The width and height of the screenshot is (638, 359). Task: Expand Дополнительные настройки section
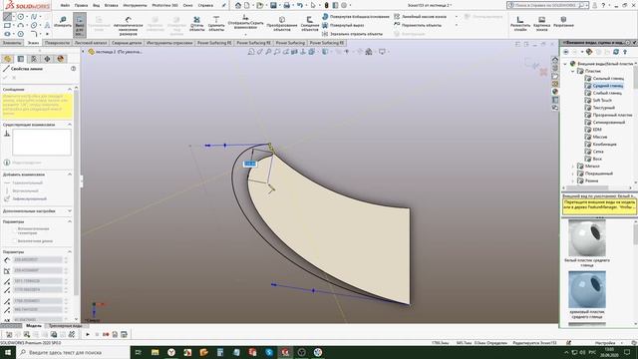[70, 211]
